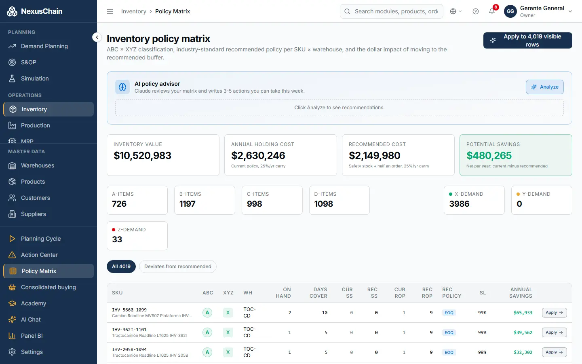Sort by the ANNUAL SAVINGS column header

point(521,293)
